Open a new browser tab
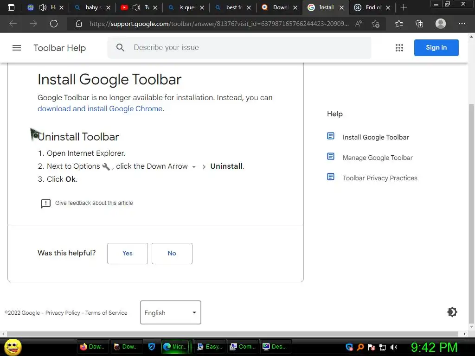The width and height of the screenshot is (475, 356). (404, 7)
